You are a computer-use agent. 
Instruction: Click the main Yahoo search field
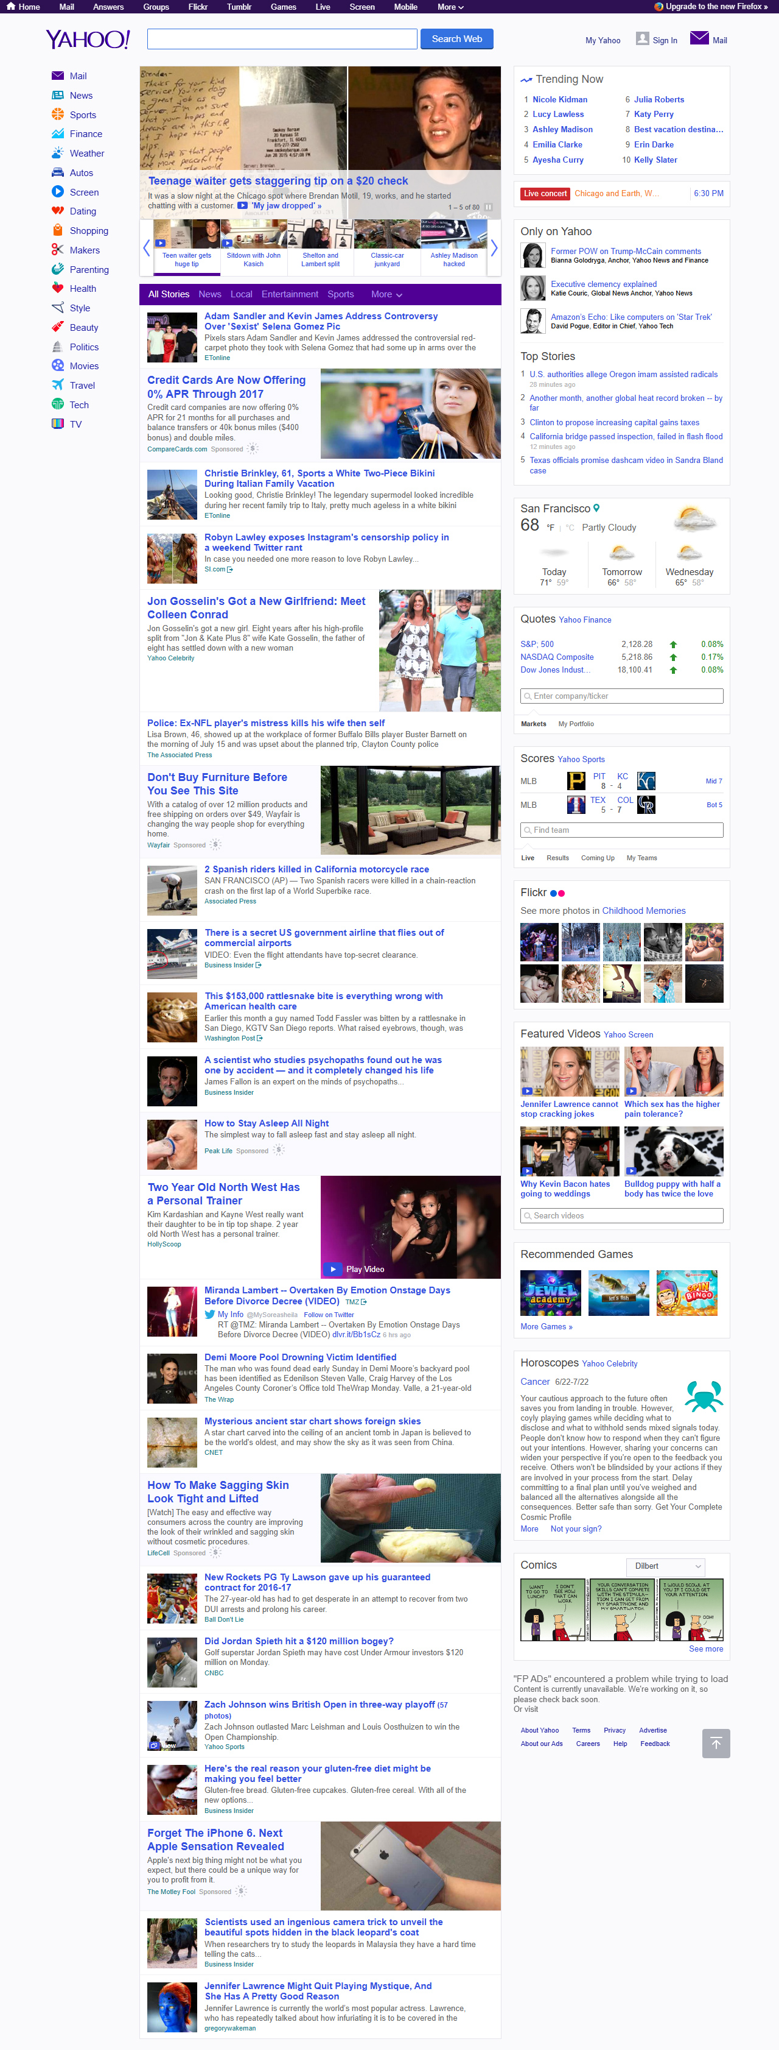tap(282, 39)
